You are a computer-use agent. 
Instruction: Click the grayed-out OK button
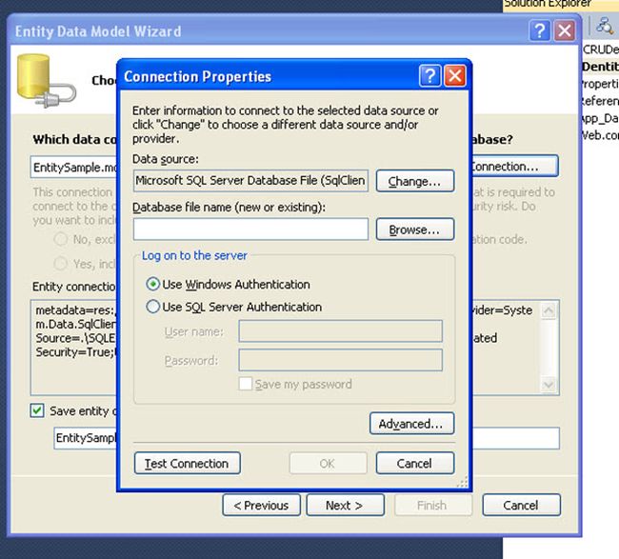pos(328,463)
